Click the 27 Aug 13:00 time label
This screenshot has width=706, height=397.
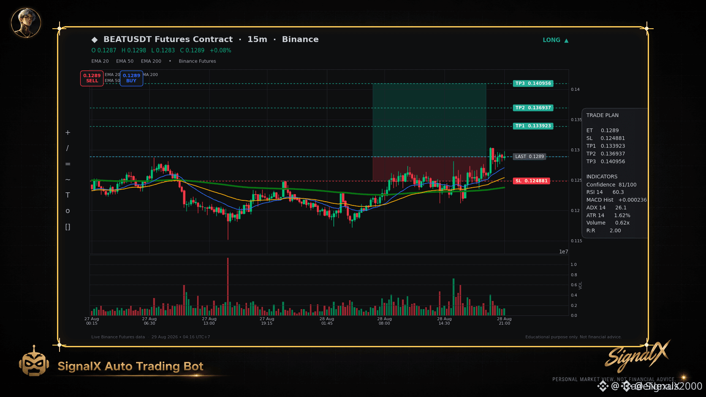[209, 321]
